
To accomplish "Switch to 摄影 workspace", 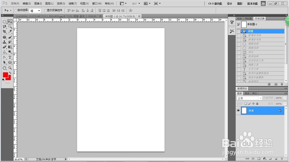I will click(x=240, y=4).
